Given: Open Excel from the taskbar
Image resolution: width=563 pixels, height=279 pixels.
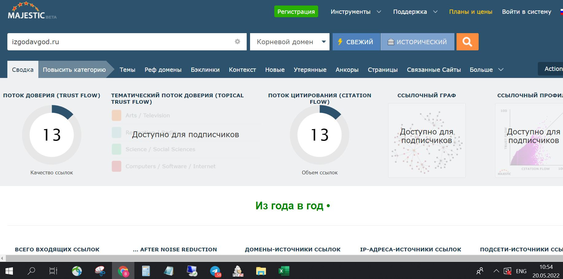Looking at the screenshot, I should point(283,271).
